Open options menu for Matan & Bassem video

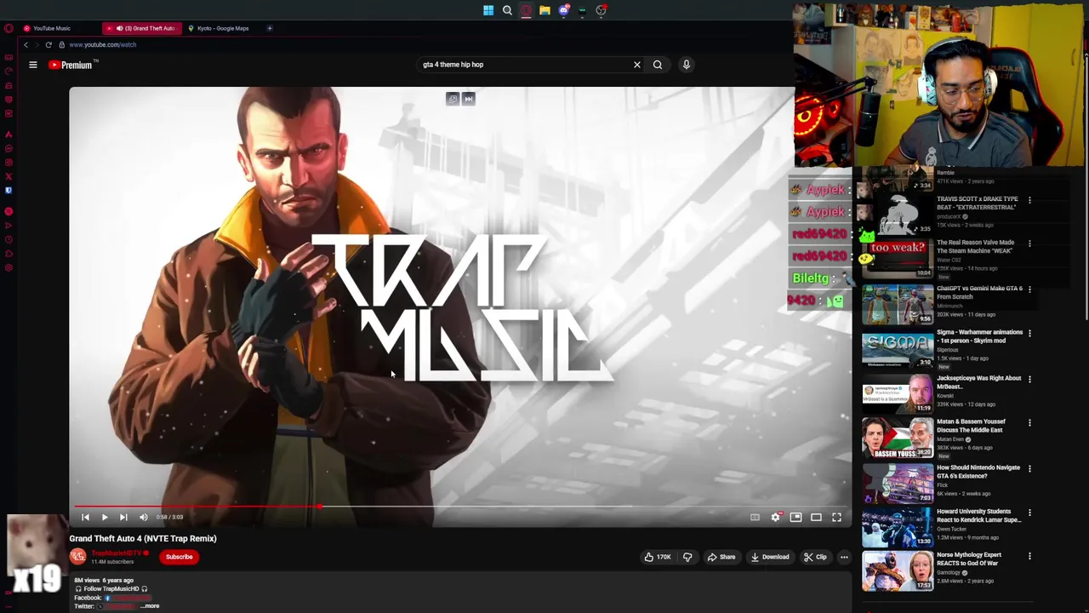point(1029,423)
